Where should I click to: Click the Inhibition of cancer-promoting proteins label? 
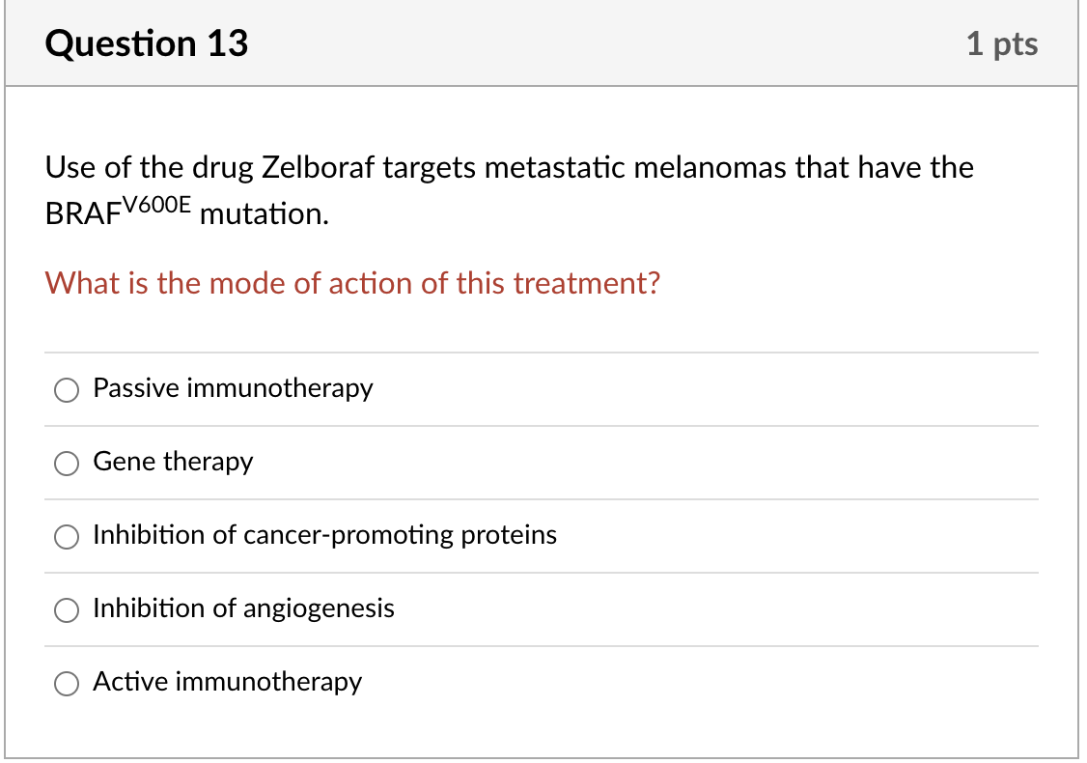click(324, 535)
